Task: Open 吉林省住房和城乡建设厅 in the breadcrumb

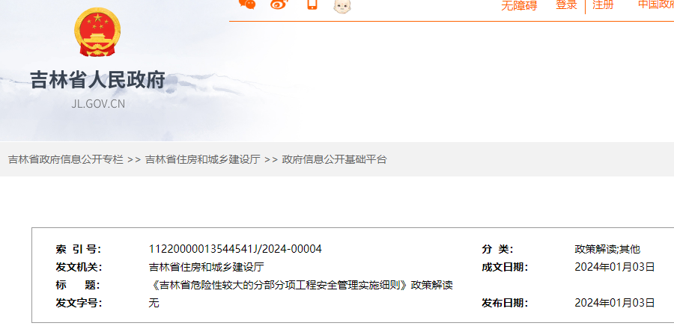Action: coord(203,159)
